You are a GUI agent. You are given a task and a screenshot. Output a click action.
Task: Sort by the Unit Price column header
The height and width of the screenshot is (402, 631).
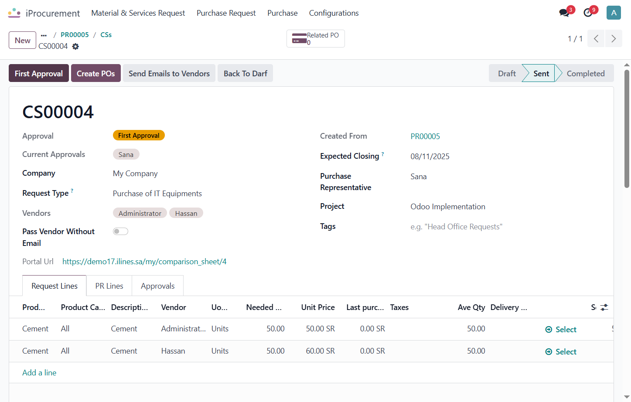coord(318,307)
